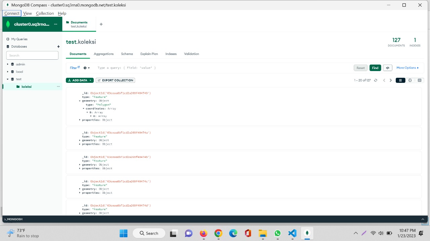Open the Help menu
The width and height of the screenshot is (430, 241).
coord(62,13)
